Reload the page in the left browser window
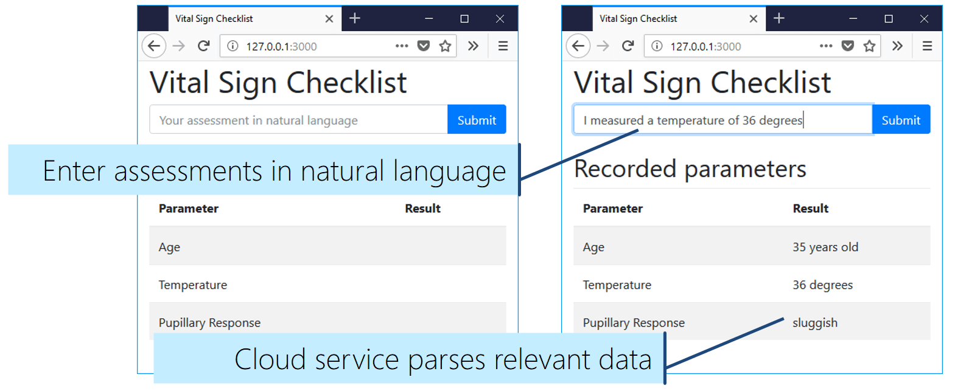The height and width of the screenshot is (391, 955). click(x=204, y=46)
